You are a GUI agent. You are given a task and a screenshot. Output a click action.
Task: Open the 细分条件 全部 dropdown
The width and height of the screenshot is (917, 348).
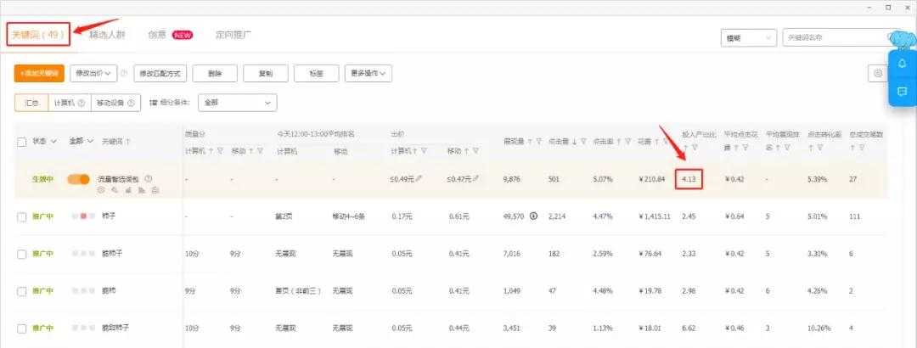click(x=237, y=103)
